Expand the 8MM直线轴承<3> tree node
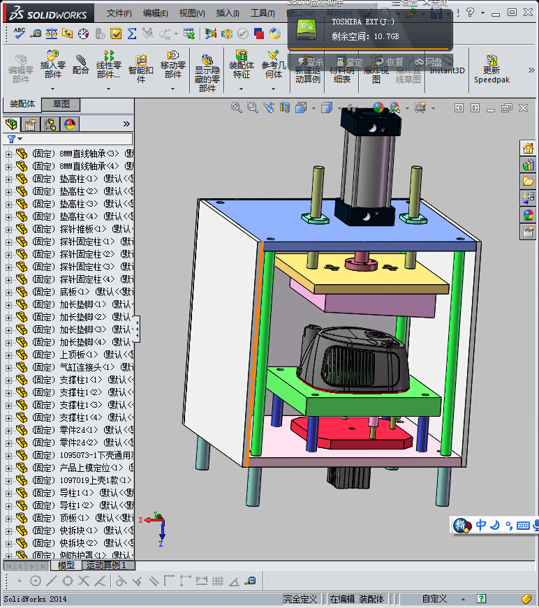 (x=8, y=154)
